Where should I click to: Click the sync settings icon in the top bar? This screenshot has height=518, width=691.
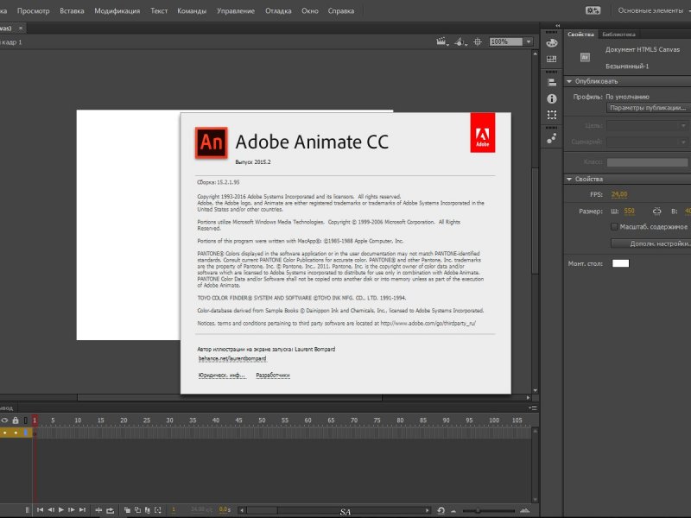coord(593,10)
